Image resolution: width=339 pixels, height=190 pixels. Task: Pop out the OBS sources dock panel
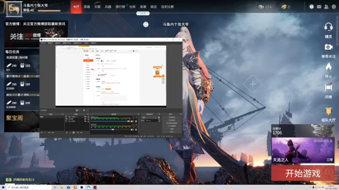tap(88, 114)
